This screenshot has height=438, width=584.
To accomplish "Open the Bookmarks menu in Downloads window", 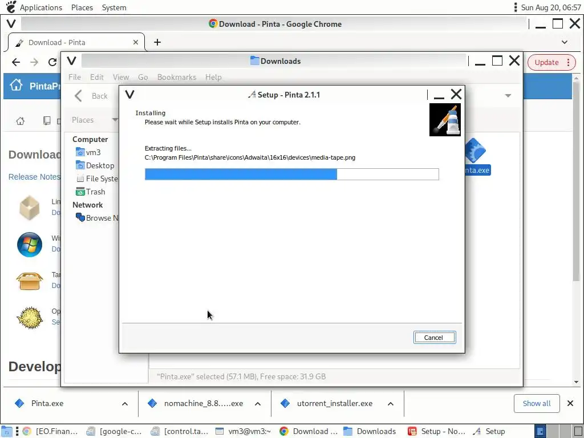I will [177, 77].
